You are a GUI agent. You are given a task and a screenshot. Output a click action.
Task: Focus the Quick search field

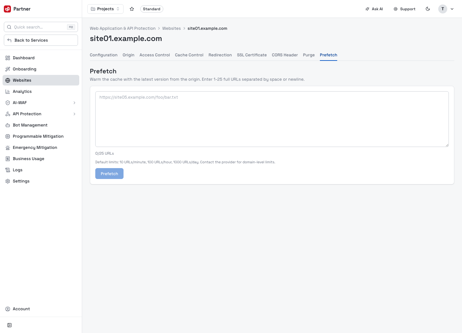(41, 27)
